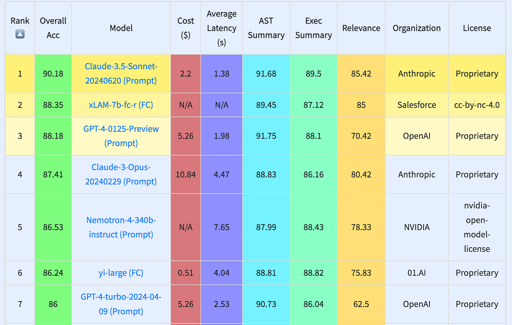Select latency cell 7.65

pos(222,227)
